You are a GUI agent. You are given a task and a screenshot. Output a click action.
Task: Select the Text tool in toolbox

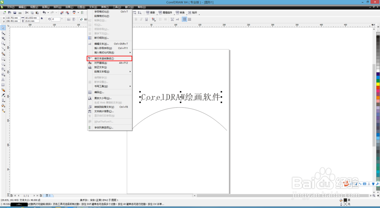click(3, 80)
